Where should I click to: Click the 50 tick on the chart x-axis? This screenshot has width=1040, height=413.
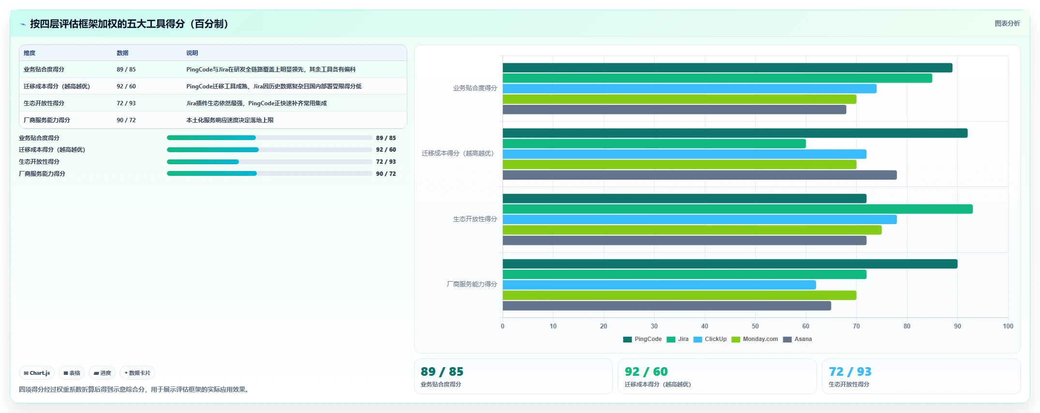pos(755,327)
